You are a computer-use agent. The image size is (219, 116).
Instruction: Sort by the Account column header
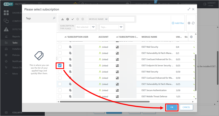(104, 37)
